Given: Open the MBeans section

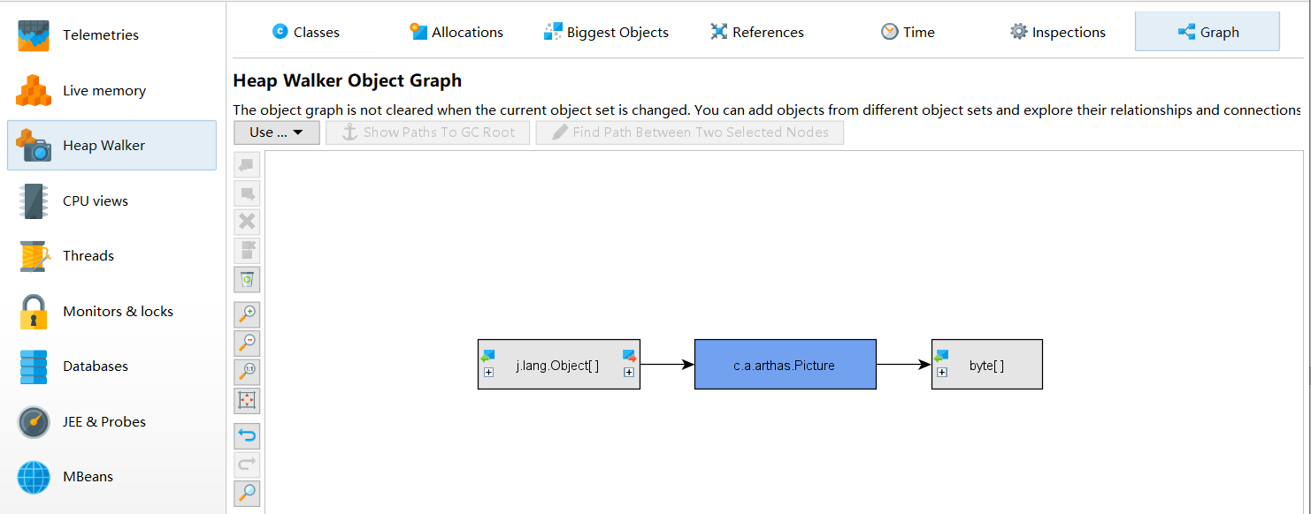Looking at the screenshot, I should (88, 476).
